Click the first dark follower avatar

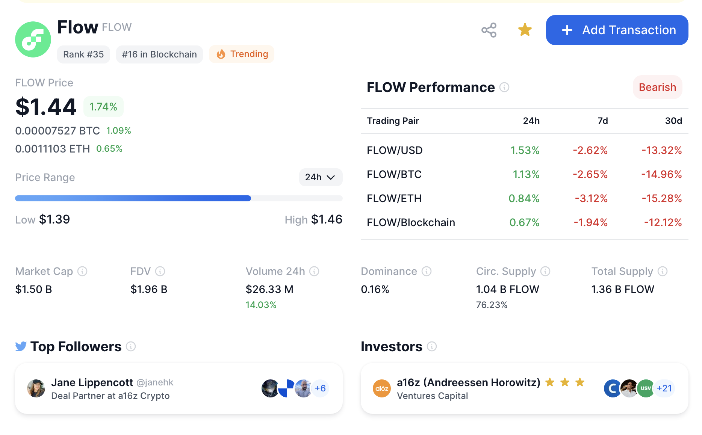pos(270,388)
